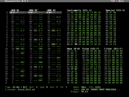Click the Rate: 50hz setting
Viewport: 129px width, 97px height.
80,87
